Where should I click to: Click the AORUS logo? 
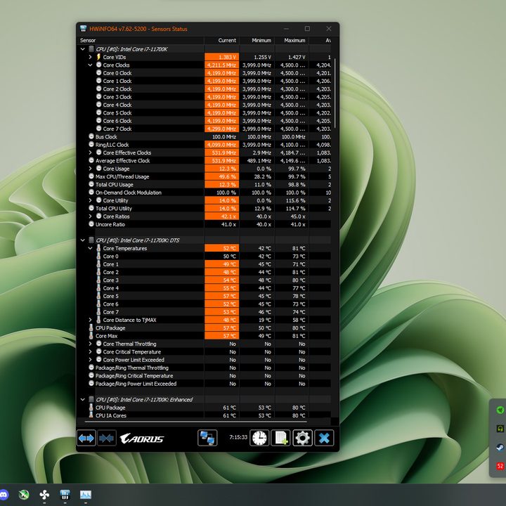(142, 439)
